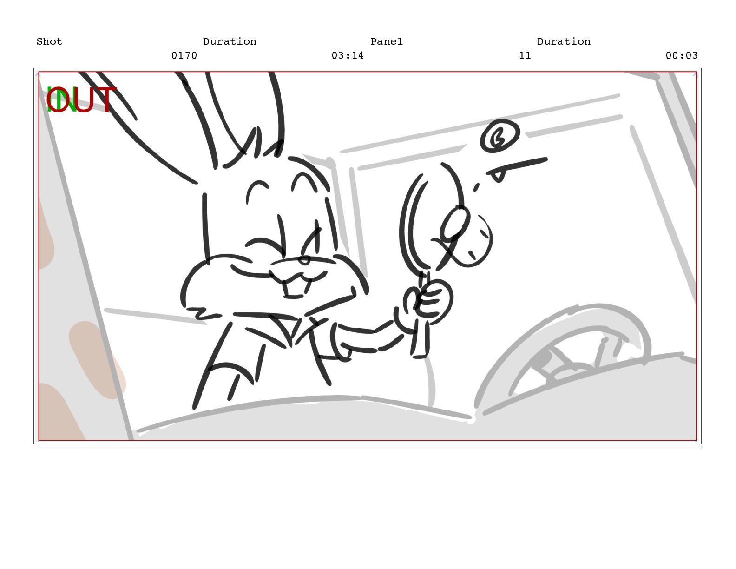
Task: Open the rabbit storyboard panel drawing
Action: point(367,256)
